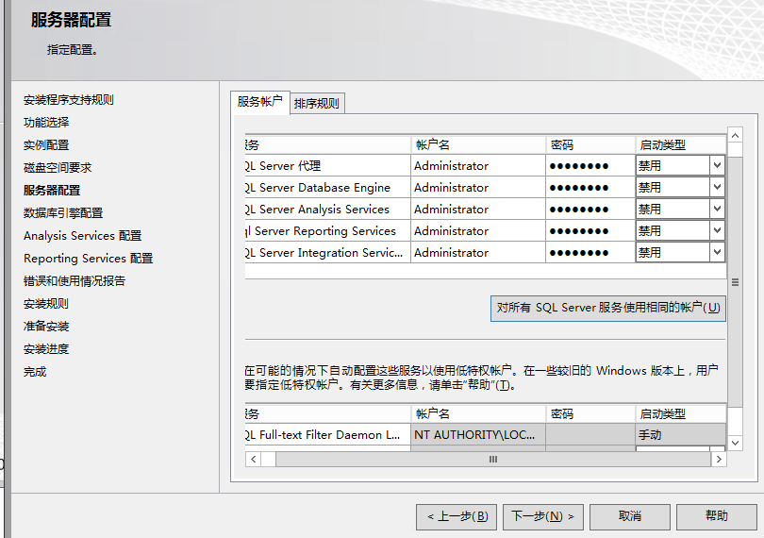Screen dimensions: 764x538
Task: Click upper table 密码 column header
Action: [590, 144]
